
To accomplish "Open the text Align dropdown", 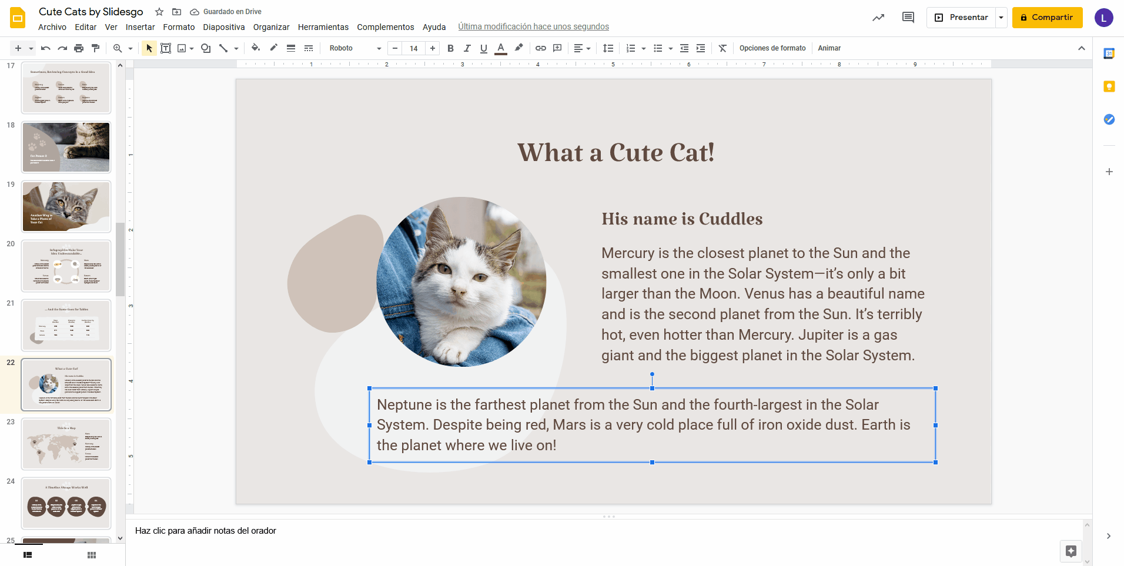I will click(x=582, y=48).
